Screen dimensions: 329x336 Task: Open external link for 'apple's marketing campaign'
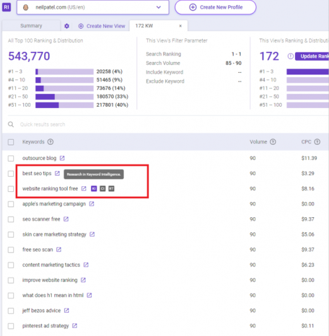(92, 204)
